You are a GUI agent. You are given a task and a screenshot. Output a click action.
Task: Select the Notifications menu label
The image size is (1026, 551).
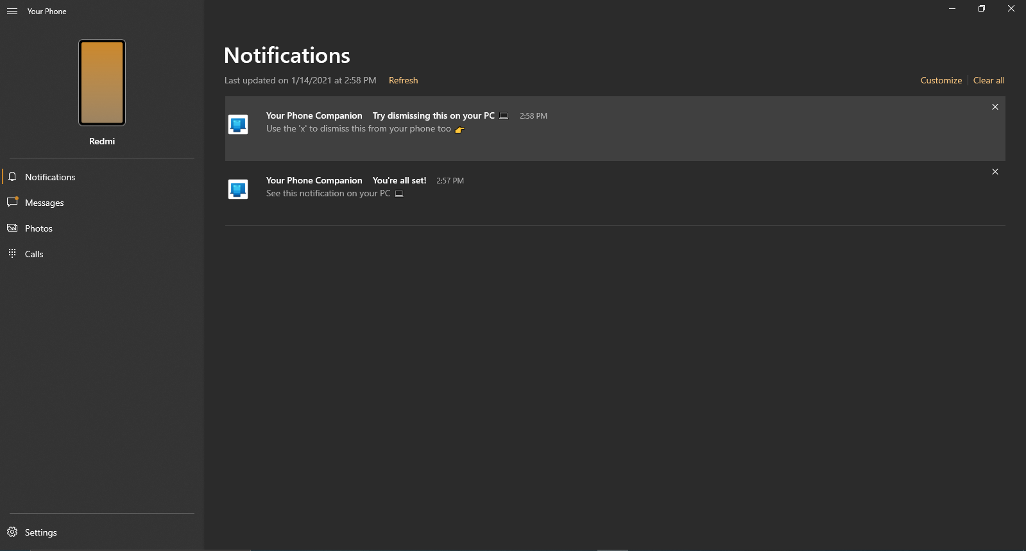click(50, 177)
